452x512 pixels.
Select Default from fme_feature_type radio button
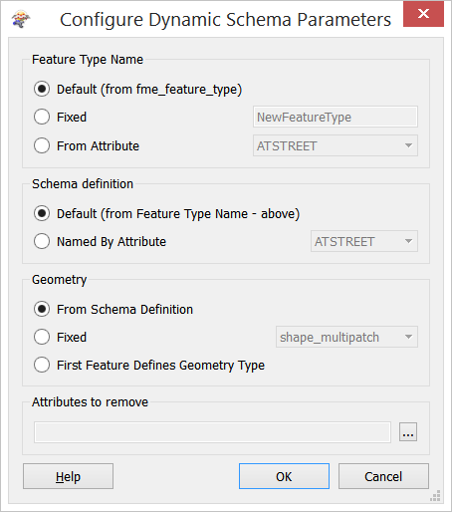42,89
